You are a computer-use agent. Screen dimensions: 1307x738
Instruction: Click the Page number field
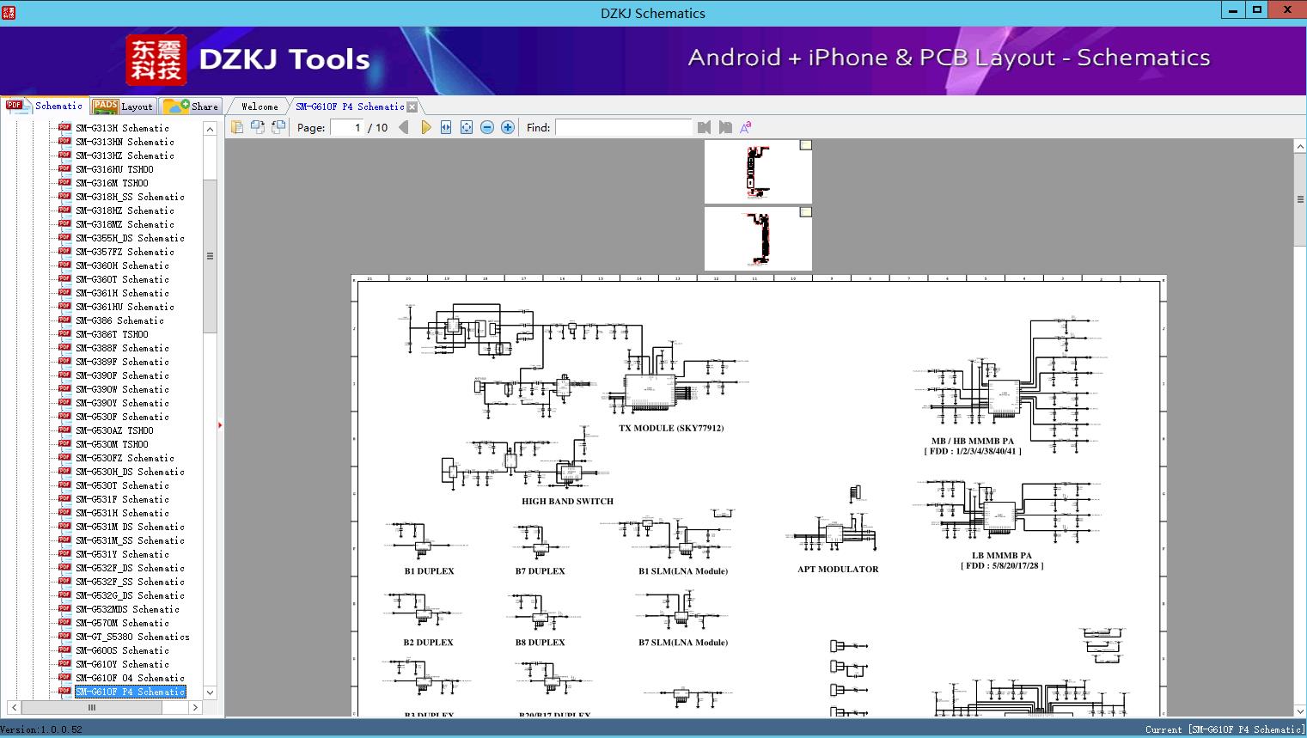pos(346,127)
